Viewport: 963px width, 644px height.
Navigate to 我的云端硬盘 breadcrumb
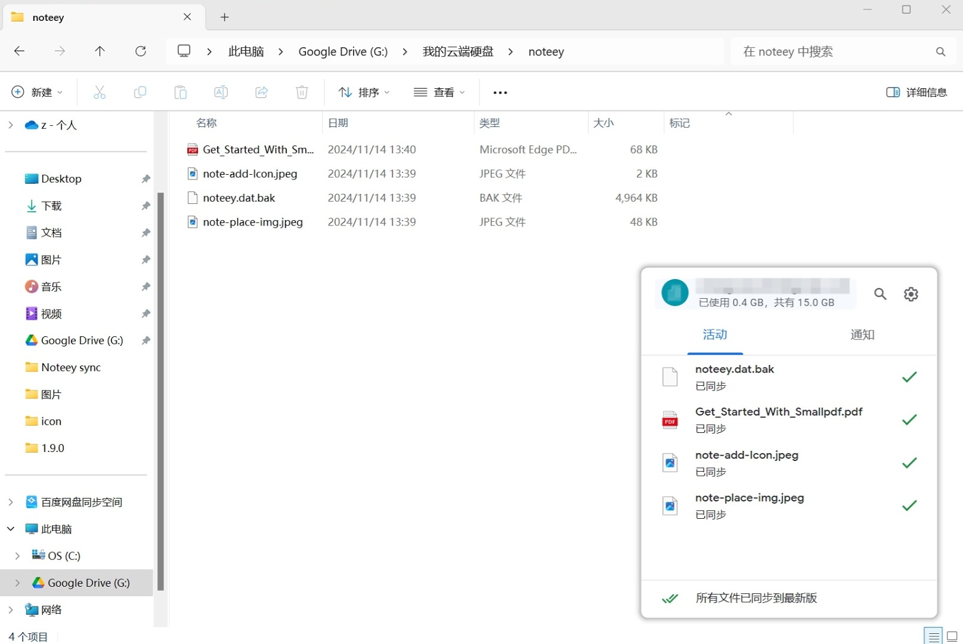(458, 52)
